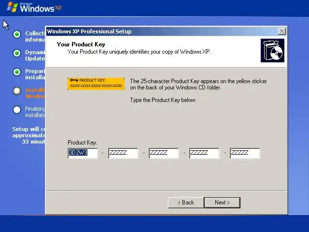Click the 'Preparing installation' step text
This screenshot has height=232, width=309.
(35, 74)
